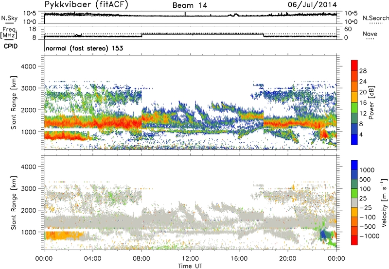This screenshot has width=389, height=269.
Task: Click the 08:00 time tick label
Action: pos(141,259)
